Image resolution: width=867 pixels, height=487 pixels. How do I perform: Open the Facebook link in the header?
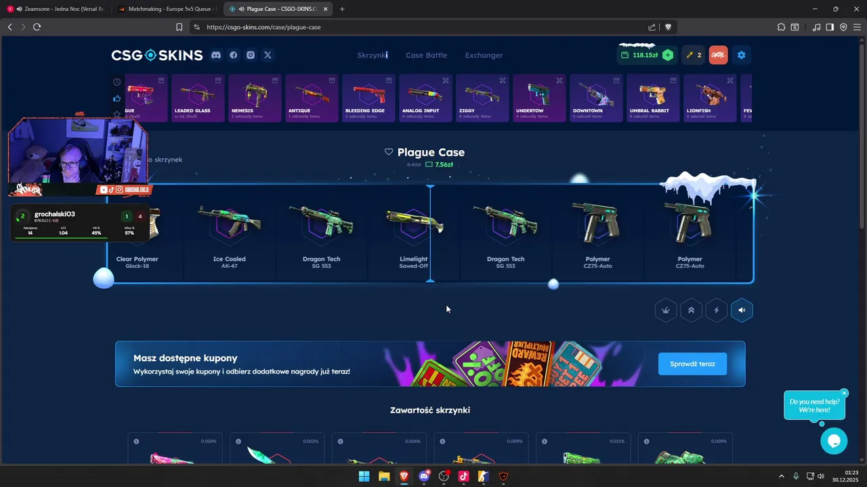[x=233, y=55]
